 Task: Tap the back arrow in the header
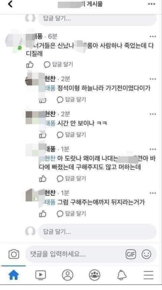[10, 4]
